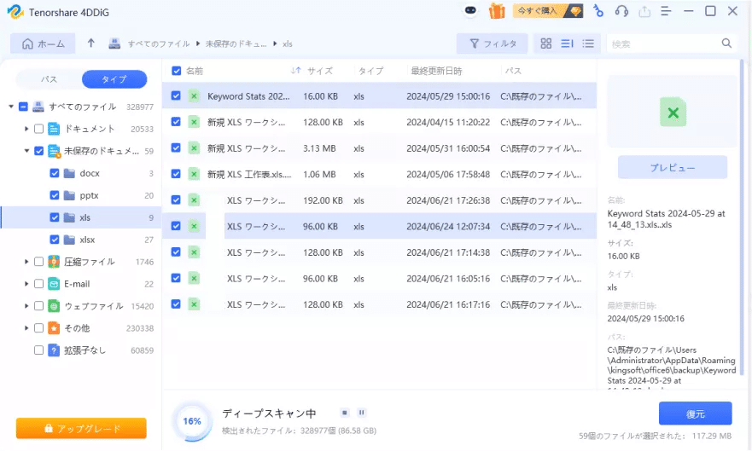Click the 今すぐ購入 buy now button
The image size is (752, 451).
pyautogui.click(x=548, y=10)
